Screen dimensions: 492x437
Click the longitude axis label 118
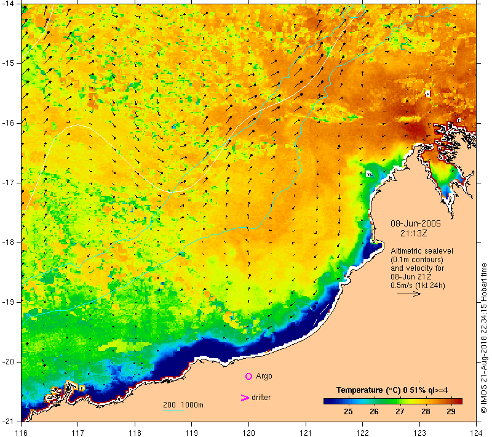point(135,433)
